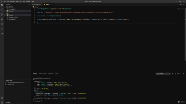Screen dimensions: 186x104
Task: Switch to the Output panel tab
Action: click(x=56, y=74)
